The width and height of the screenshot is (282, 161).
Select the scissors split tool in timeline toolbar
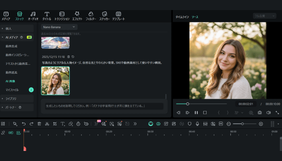[x=47, y=124]
